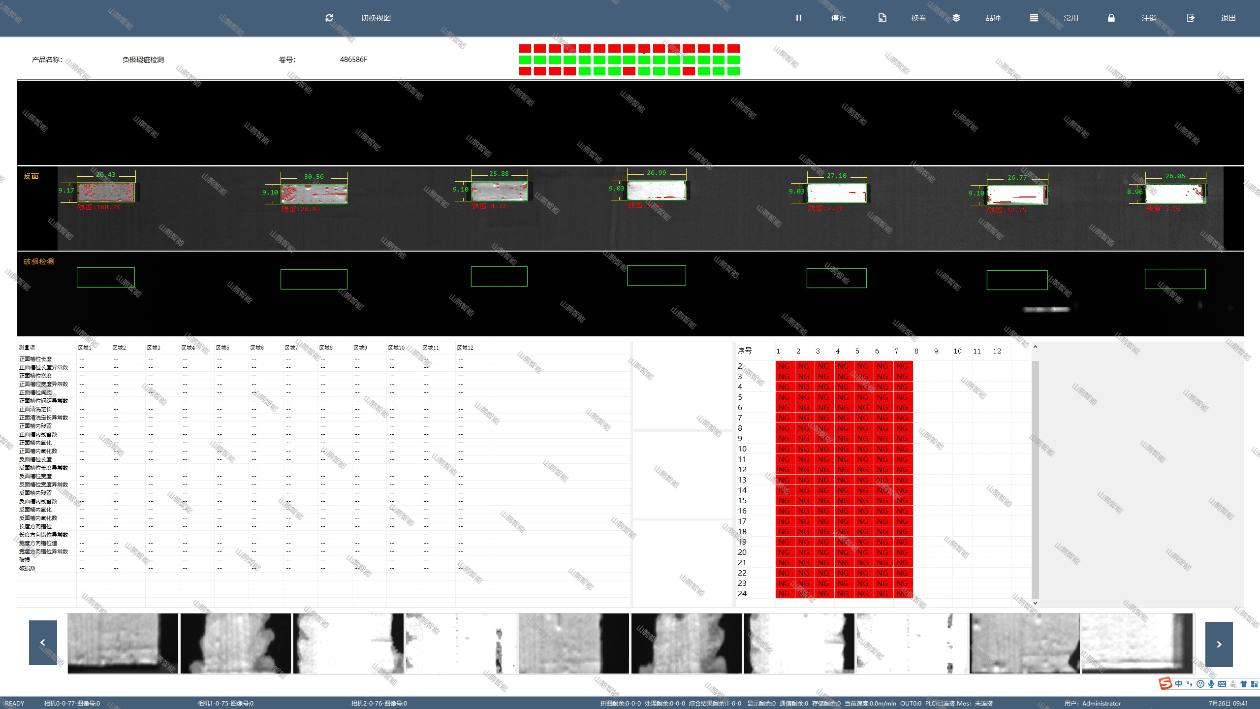Click the list icon beside 常用
The image size is (1260, 709).
(x=1034, y=18)
